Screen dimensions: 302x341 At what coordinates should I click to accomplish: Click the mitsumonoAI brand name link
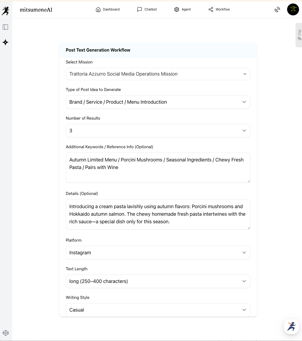tap(36, 10)
